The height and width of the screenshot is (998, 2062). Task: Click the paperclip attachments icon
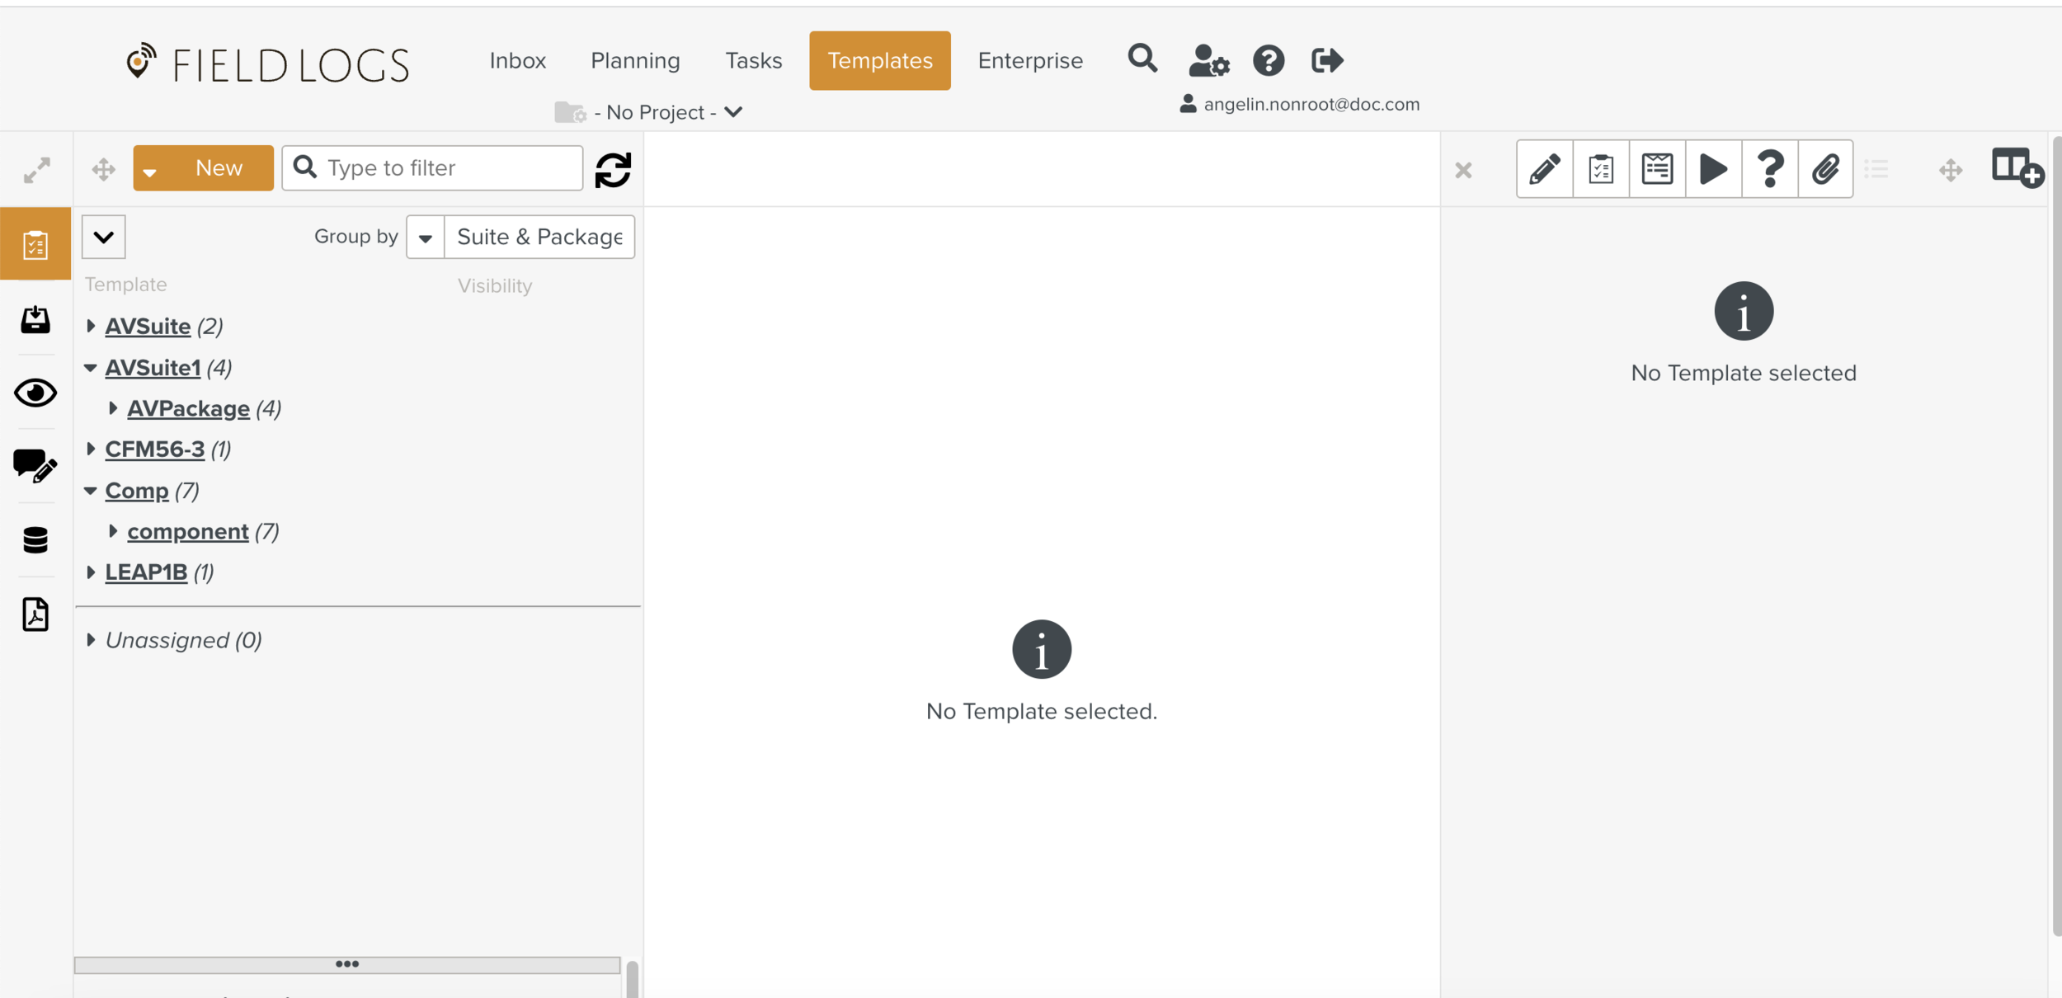pos(1825,169)
